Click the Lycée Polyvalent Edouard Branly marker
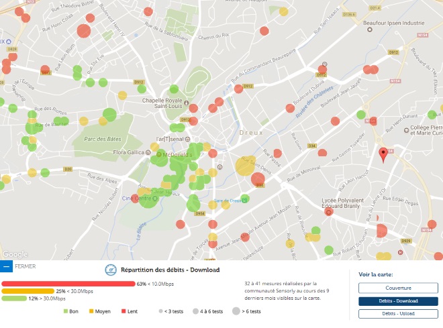Screen dimensions: 443x328 [329, 212]
